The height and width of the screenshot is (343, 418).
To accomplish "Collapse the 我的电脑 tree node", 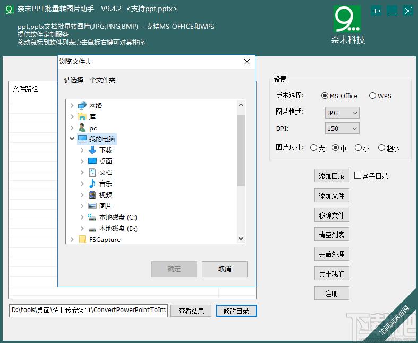I will point(72,139).
